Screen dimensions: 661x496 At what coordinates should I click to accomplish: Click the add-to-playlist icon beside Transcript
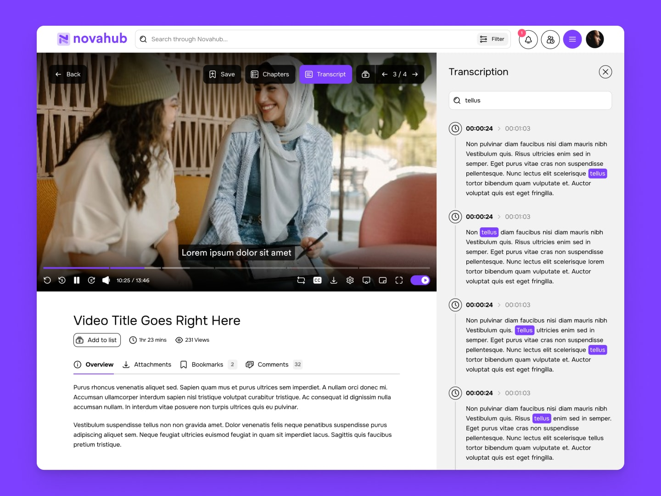(x=365, y=74)
